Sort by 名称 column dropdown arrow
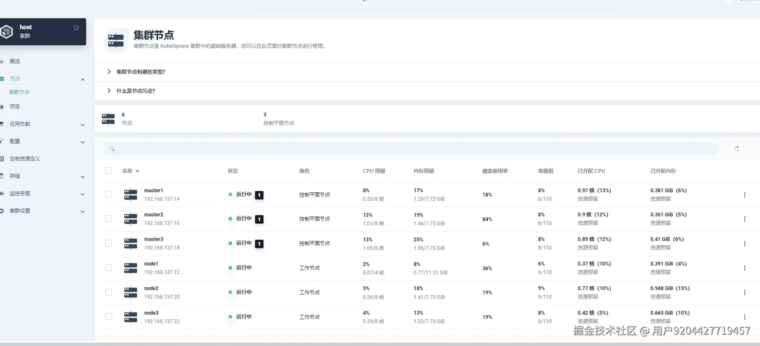This screenshot has width=760, height=346. [137, 172]
